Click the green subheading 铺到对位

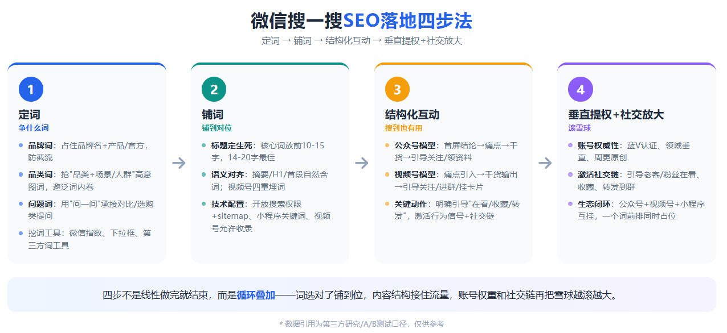[x=217, y=128]
